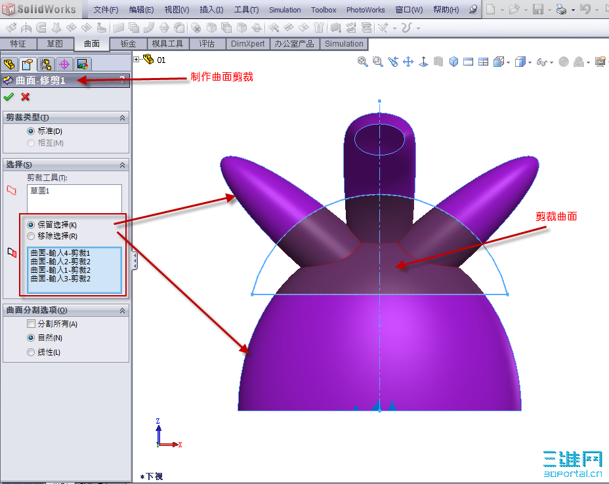
Task: Click the View Orientation cube icon
Action: pyautogui.click(x=499, y=62)
